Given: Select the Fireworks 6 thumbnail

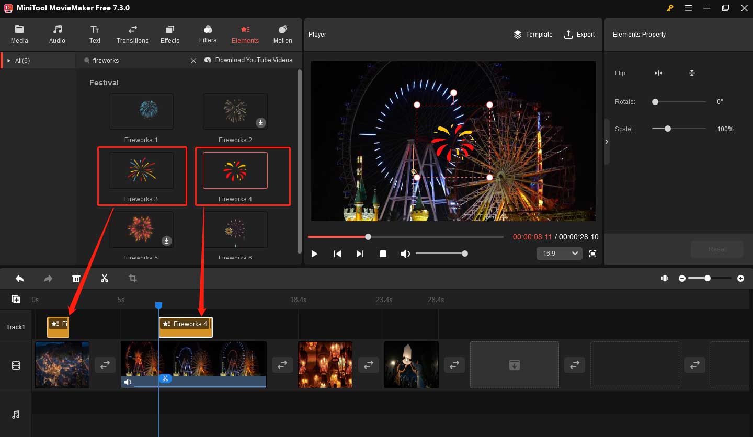Looking at the screenshot, I should pyautogui.click(x=235, y=229).
